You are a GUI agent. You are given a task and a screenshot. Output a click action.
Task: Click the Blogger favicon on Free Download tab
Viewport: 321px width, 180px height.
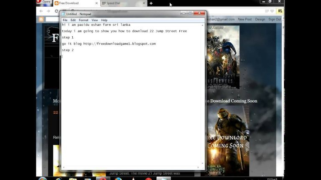(x=57, y=3)
